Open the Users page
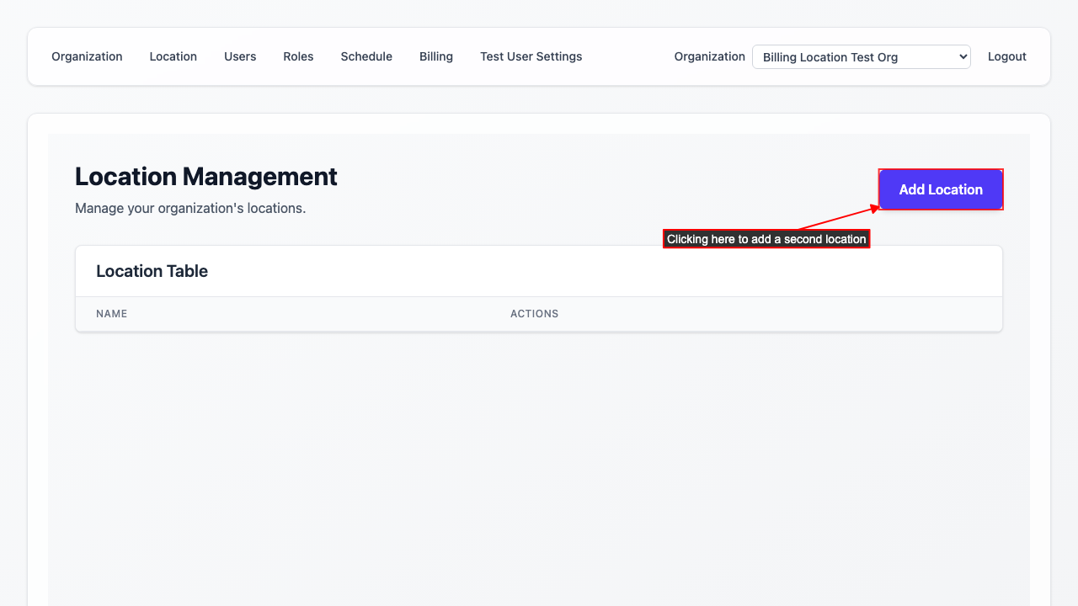The image size is (1078, 606). pos(240,56)
